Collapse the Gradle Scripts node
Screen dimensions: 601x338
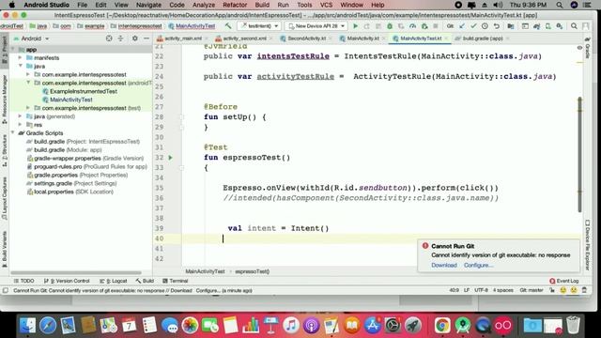tap(13, 133)
